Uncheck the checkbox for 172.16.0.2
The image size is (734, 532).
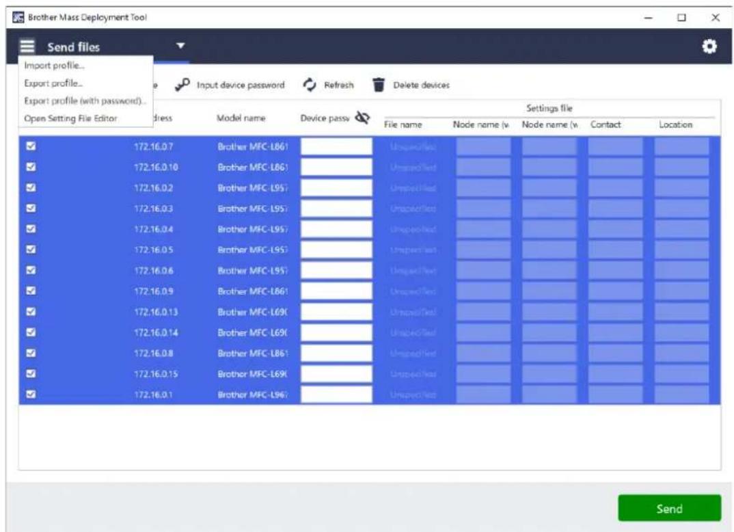coord(31,187)
